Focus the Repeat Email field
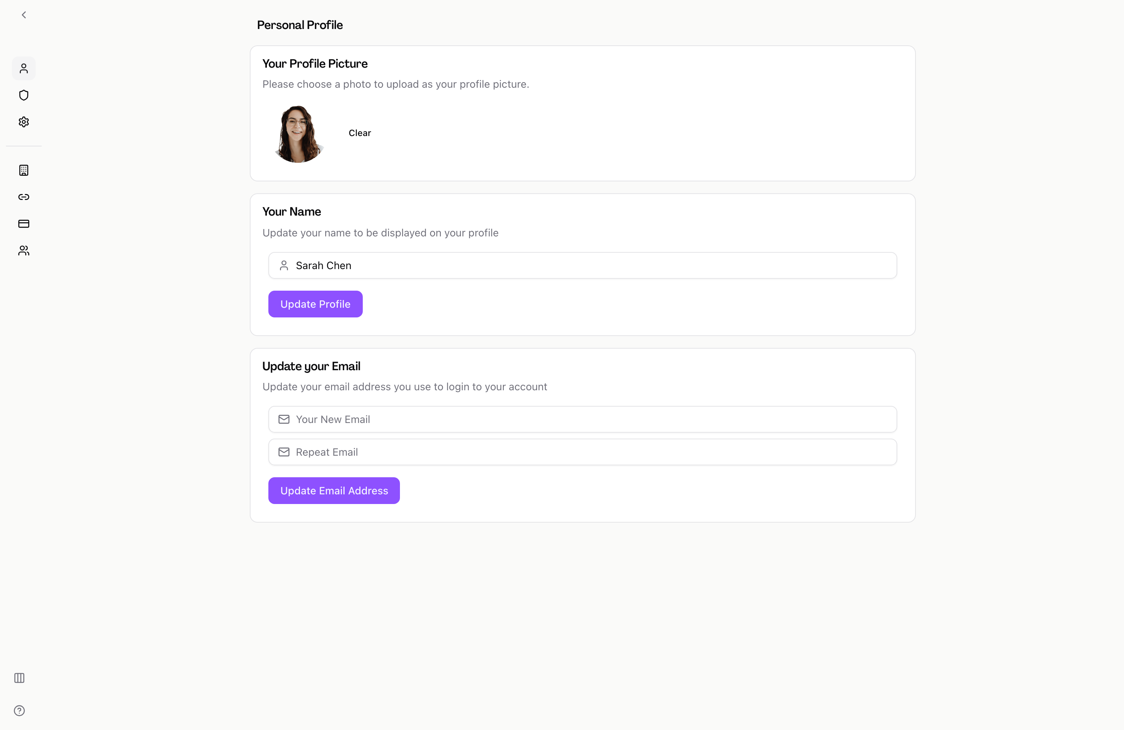The width and height of the screenshot is (1124, 730). coord(582,452)
